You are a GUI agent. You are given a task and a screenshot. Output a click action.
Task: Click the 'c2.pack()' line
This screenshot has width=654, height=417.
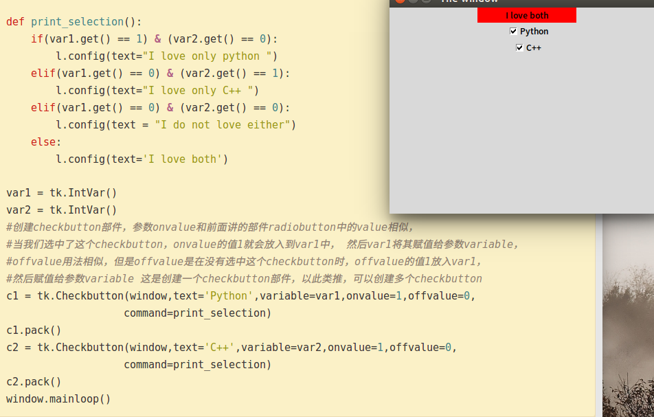coord(34,382)
